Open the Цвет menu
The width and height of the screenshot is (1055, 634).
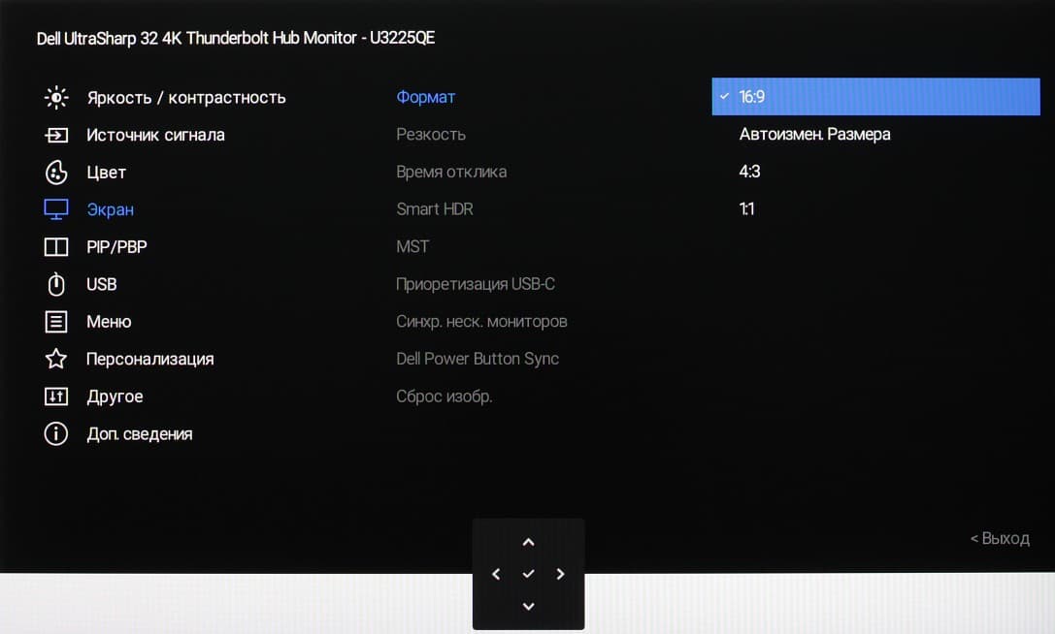(107, 173)
